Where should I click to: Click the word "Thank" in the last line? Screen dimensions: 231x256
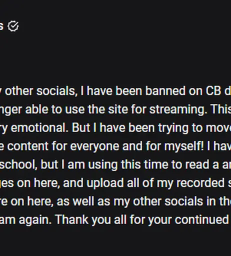tap(71, 219)
